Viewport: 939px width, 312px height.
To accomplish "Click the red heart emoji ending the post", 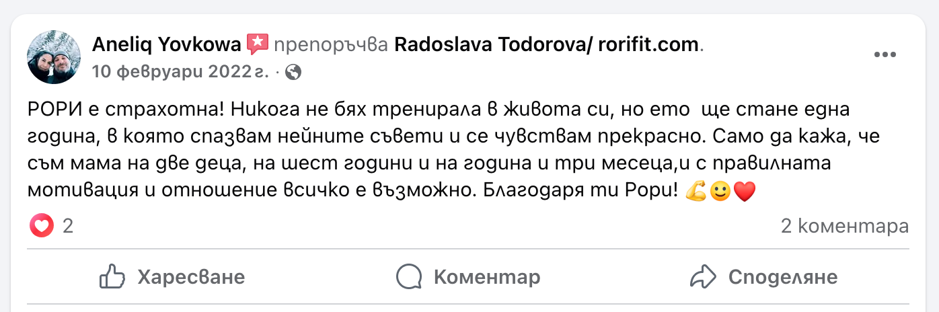I will coord(745,192).
